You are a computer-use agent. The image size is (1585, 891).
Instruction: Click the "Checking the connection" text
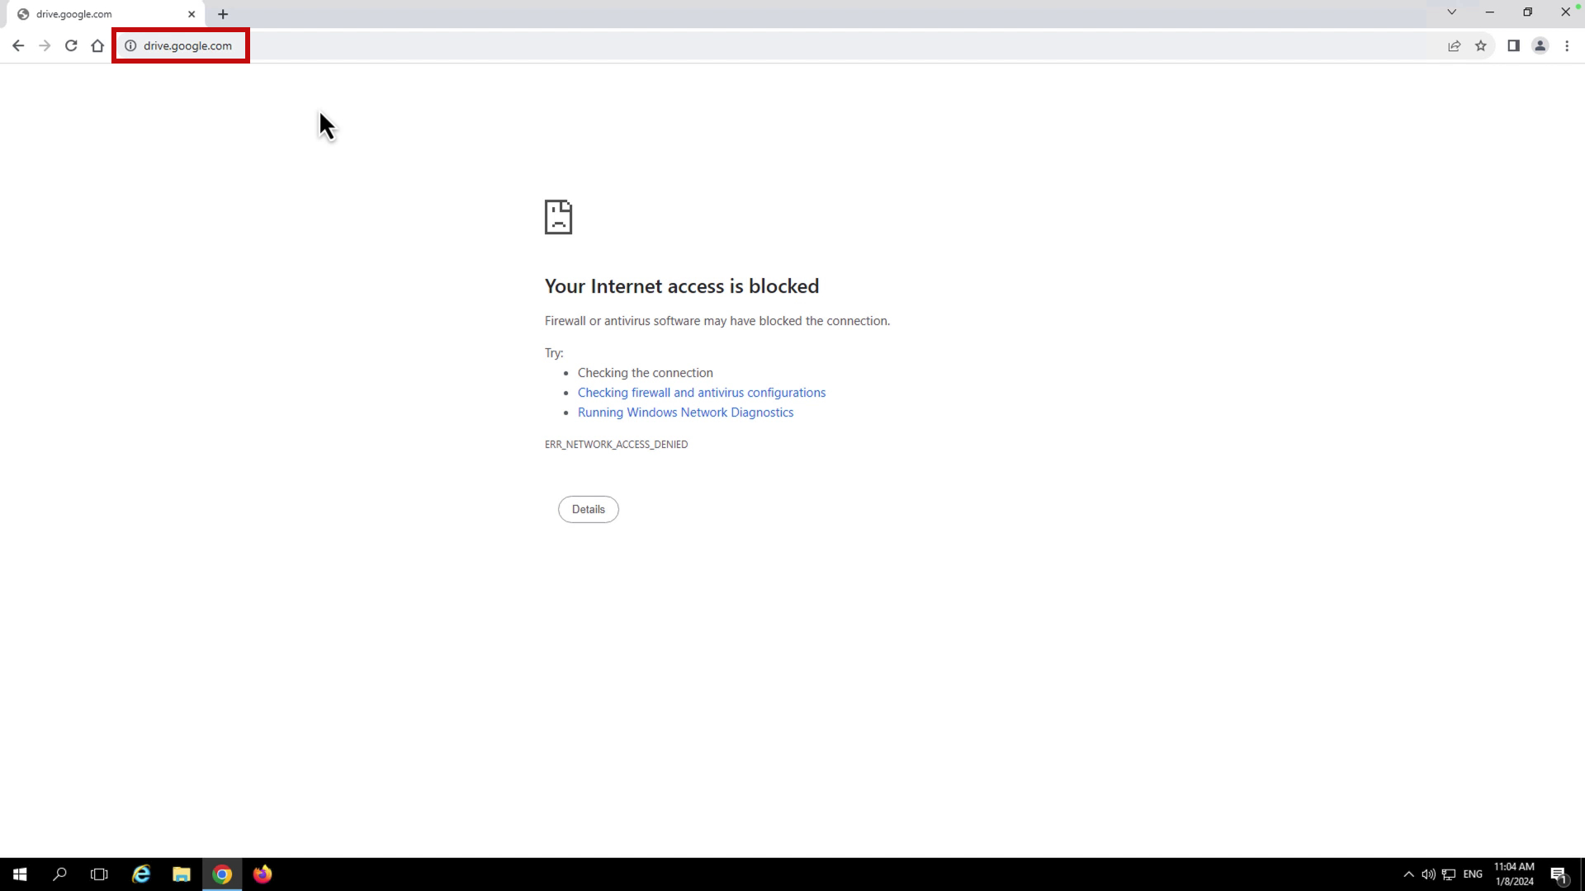coord(646,373)
